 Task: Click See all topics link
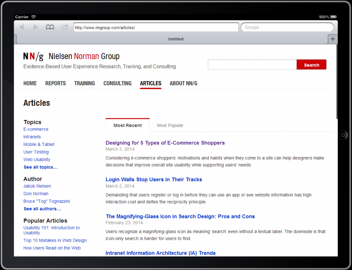[x=41, y=167]
